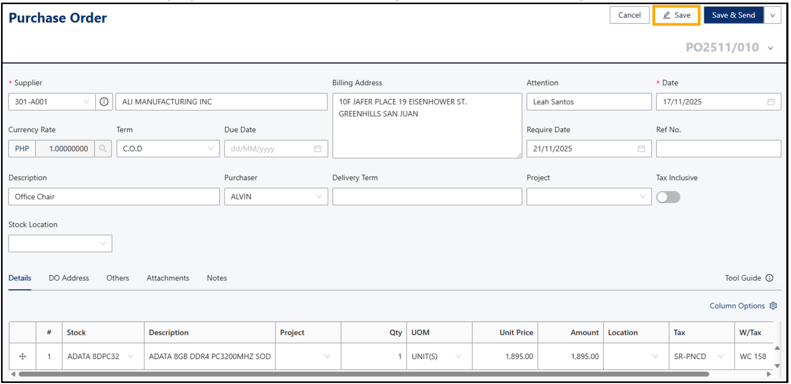
Task: Open the Require Date calendar icon
Action: click(x=641, y=149)
